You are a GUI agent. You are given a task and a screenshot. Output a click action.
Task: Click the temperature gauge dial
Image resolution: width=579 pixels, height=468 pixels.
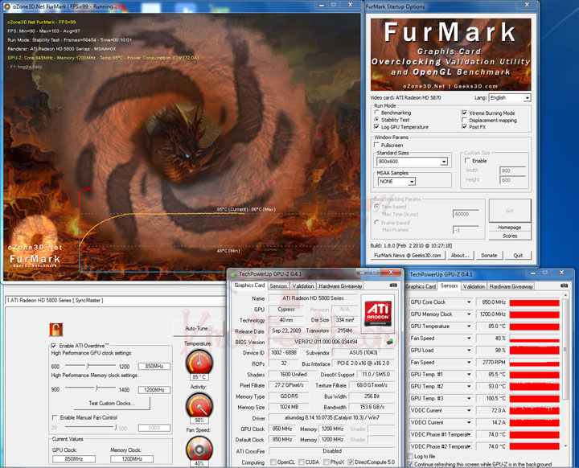coord(199,362)
